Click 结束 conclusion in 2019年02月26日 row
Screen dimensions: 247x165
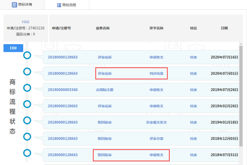click(x=193, y=106)
